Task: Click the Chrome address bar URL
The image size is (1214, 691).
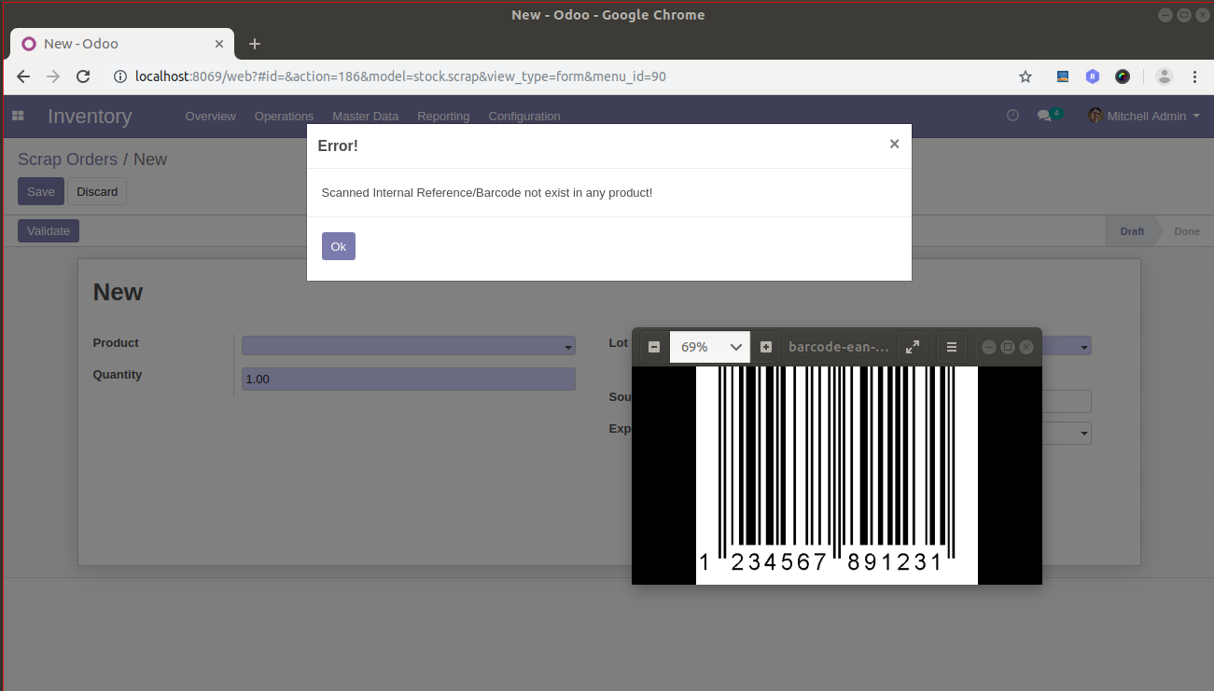Action: click(401, 76)
